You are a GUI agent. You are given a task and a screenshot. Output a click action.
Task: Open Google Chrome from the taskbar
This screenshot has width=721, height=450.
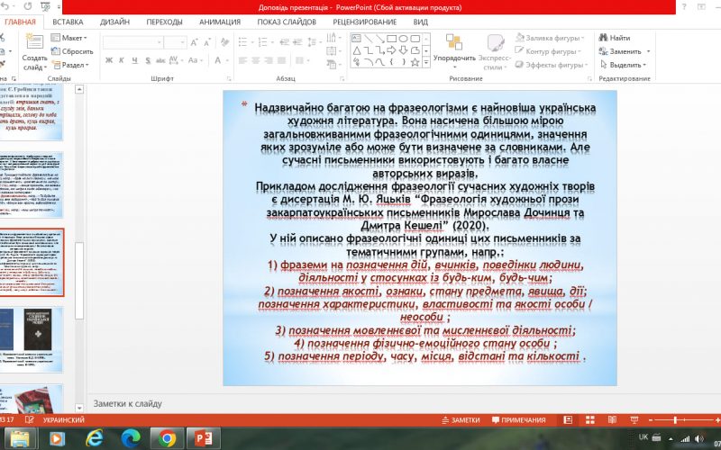click(166, 437)
